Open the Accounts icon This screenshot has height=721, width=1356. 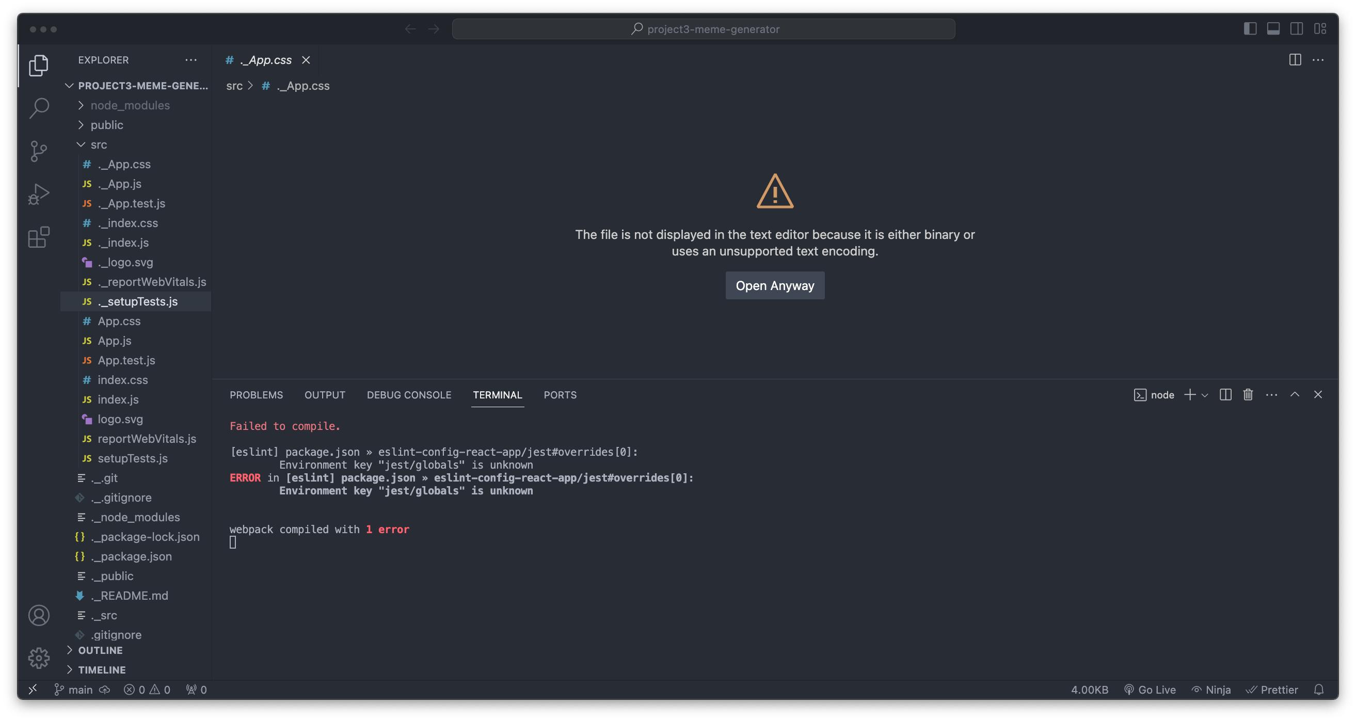click(39, 615)
